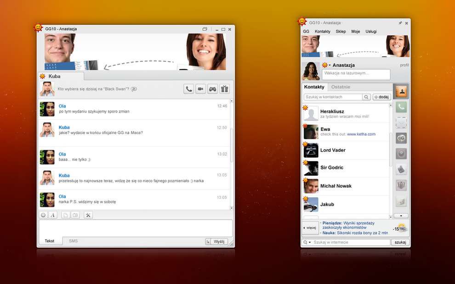Click Anastazja's profile photo

[311, 71]
